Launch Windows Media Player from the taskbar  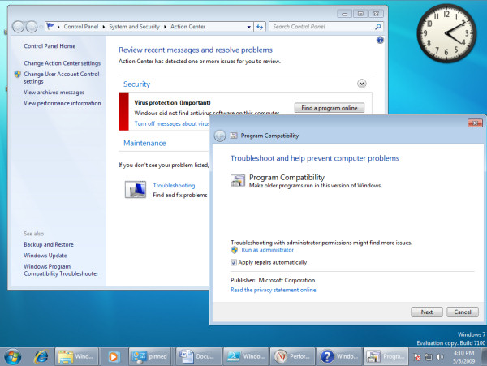[114, 356]
